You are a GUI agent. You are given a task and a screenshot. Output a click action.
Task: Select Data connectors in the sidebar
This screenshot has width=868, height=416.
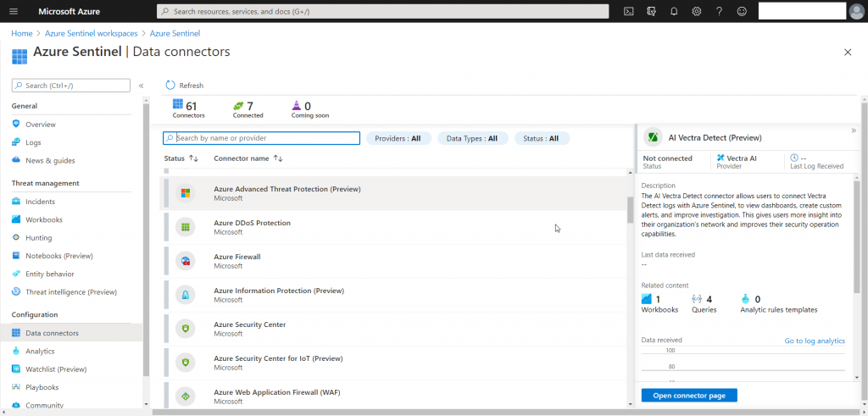point(71,333)
